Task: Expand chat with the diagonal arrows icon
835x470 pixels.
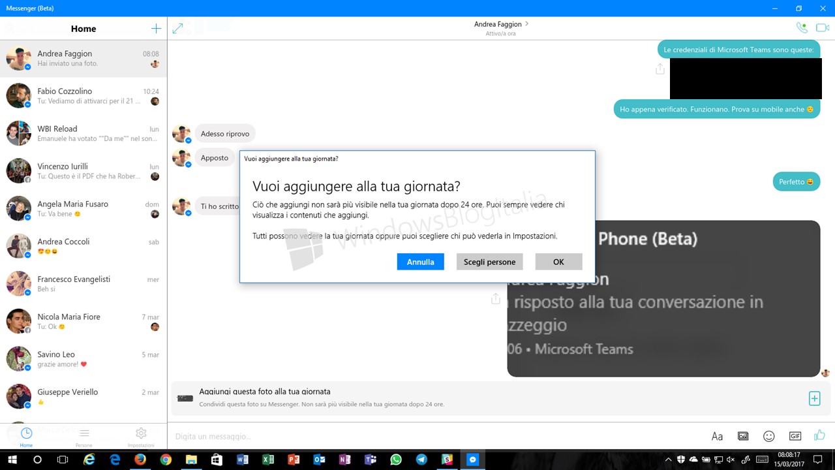Action: [177, 29]
